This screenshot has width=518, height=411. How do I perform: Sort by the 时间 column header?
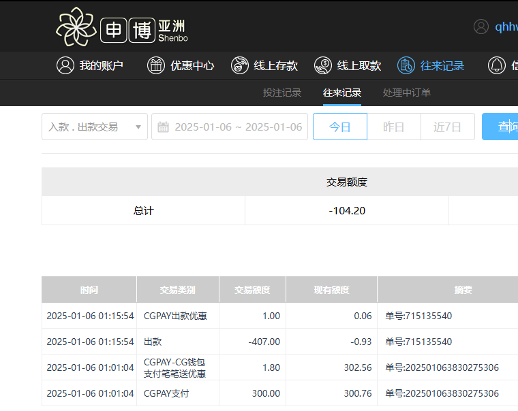click(89, 290)
